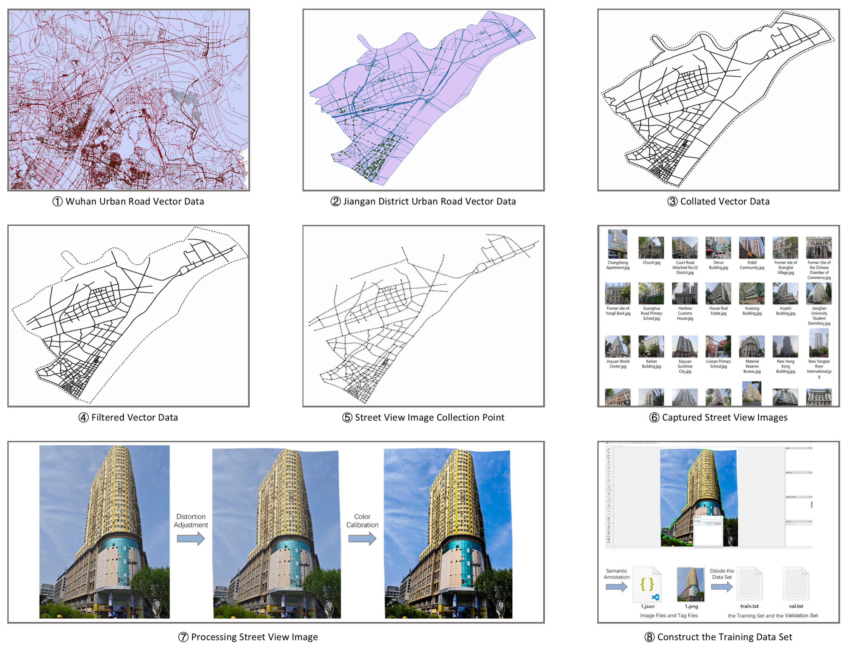The height and width of the screenshot is (652, 846).
Task: Open the File menu in labelme window
Action: click(608, 446)
